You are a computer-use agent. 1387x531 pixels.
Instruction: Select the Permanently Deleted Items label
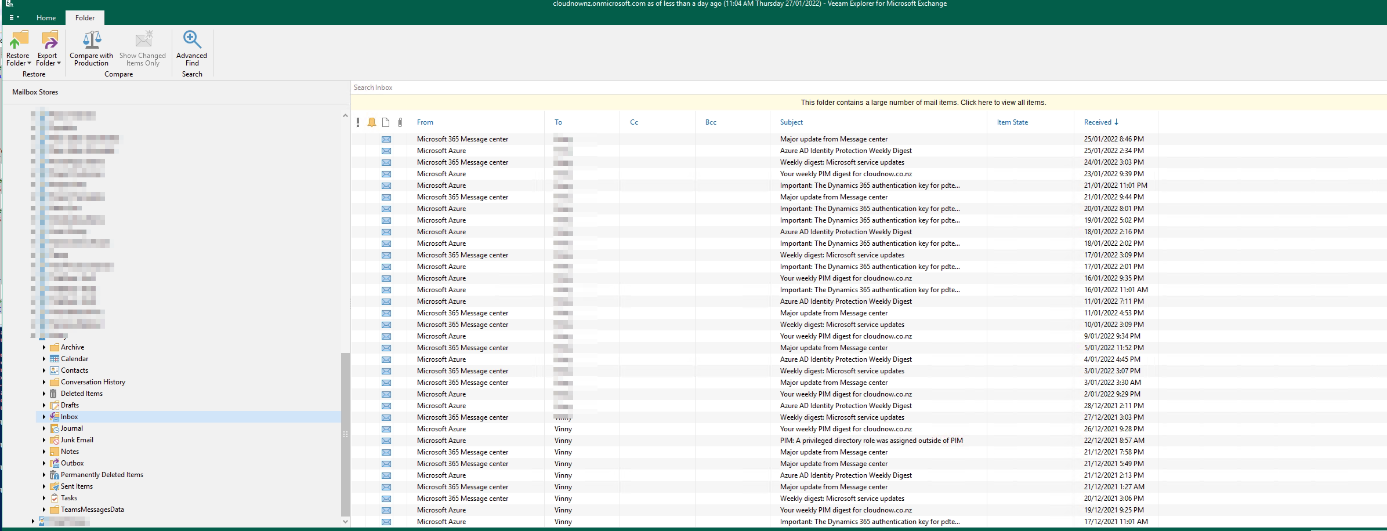(x=102, y=475)
